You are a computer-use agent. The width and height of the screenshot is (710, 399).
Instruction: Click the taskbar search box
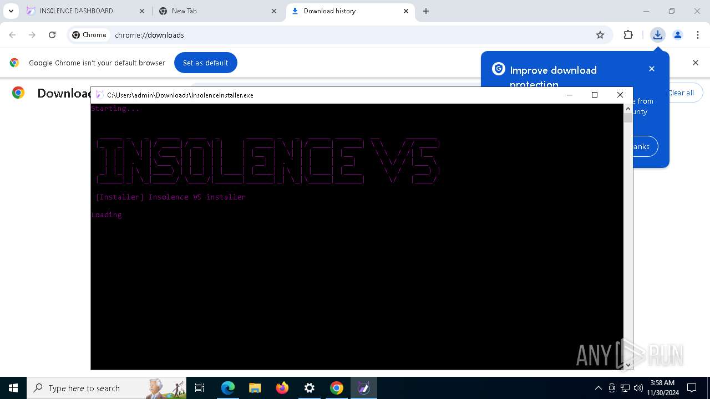click(106, 388)
